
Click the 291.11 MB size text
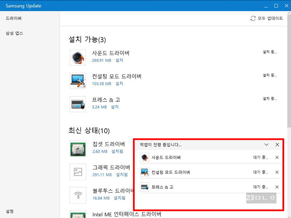[102, 175]
